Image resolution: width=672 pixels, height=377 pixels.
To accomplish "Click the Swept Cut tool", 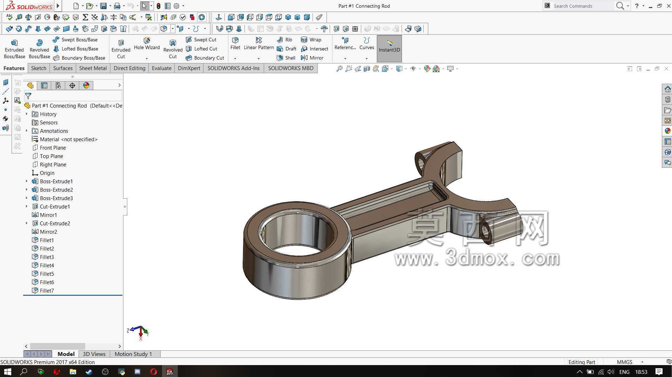I will coord(201,40).
